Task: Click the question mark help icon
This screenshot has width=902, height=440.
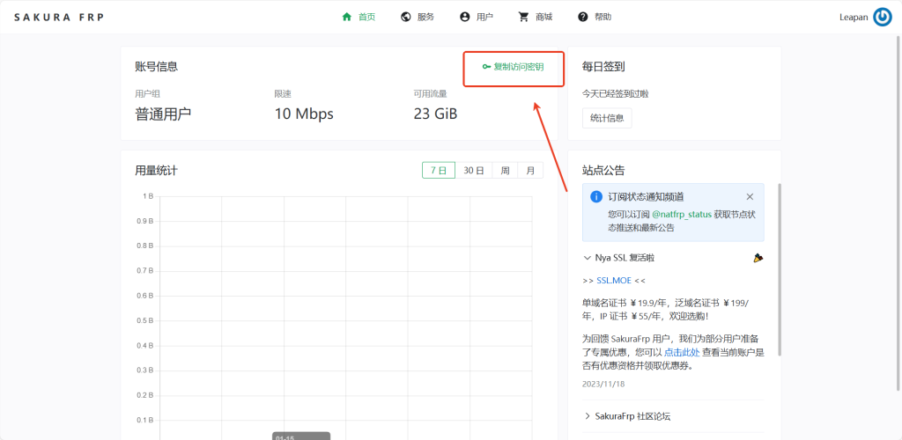Action: (x=583, y=17)
